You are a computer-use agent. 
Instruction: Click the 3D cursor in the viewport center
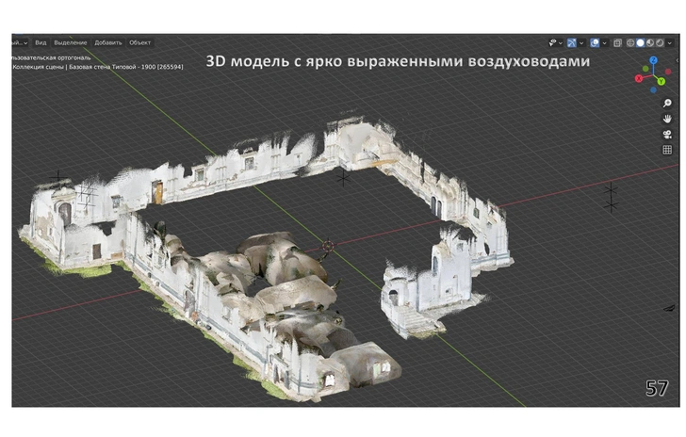(x=328, y=246)
